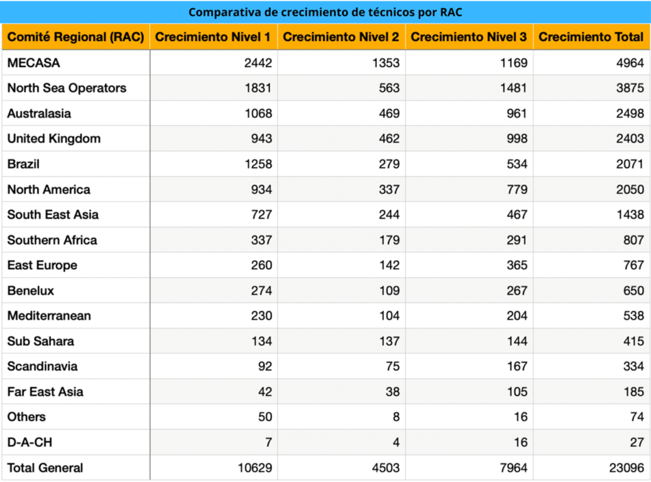Select the East Europe row label
Screen dimensions: 651x482
pyautogui.click(x=42, y=265)
